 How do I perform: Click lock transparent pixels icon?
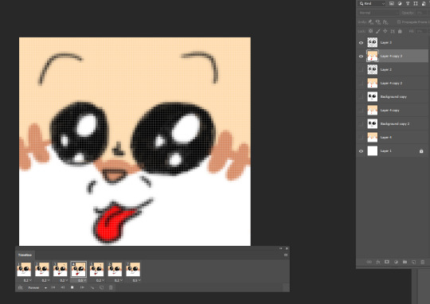[370, 31]
